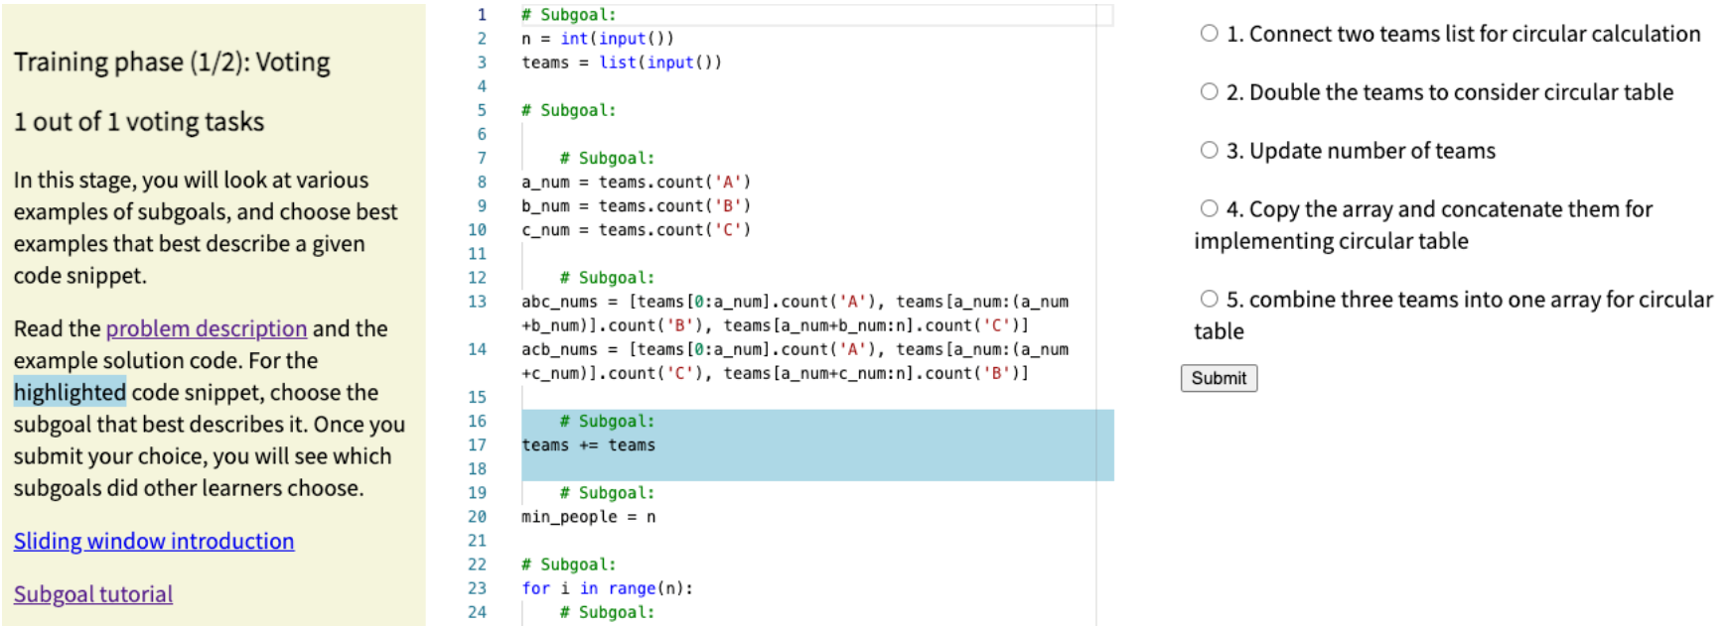Image resolution: width=1733 pixels, height=629 pixels.
Task: Click the '# Subgoal:' comment on line 22
Action: pos(569,565)
